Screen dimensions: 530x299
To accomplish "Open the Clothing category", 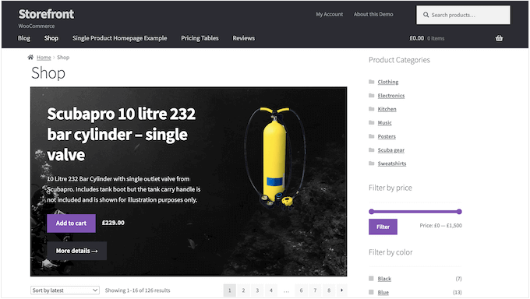I will [388, 82].
